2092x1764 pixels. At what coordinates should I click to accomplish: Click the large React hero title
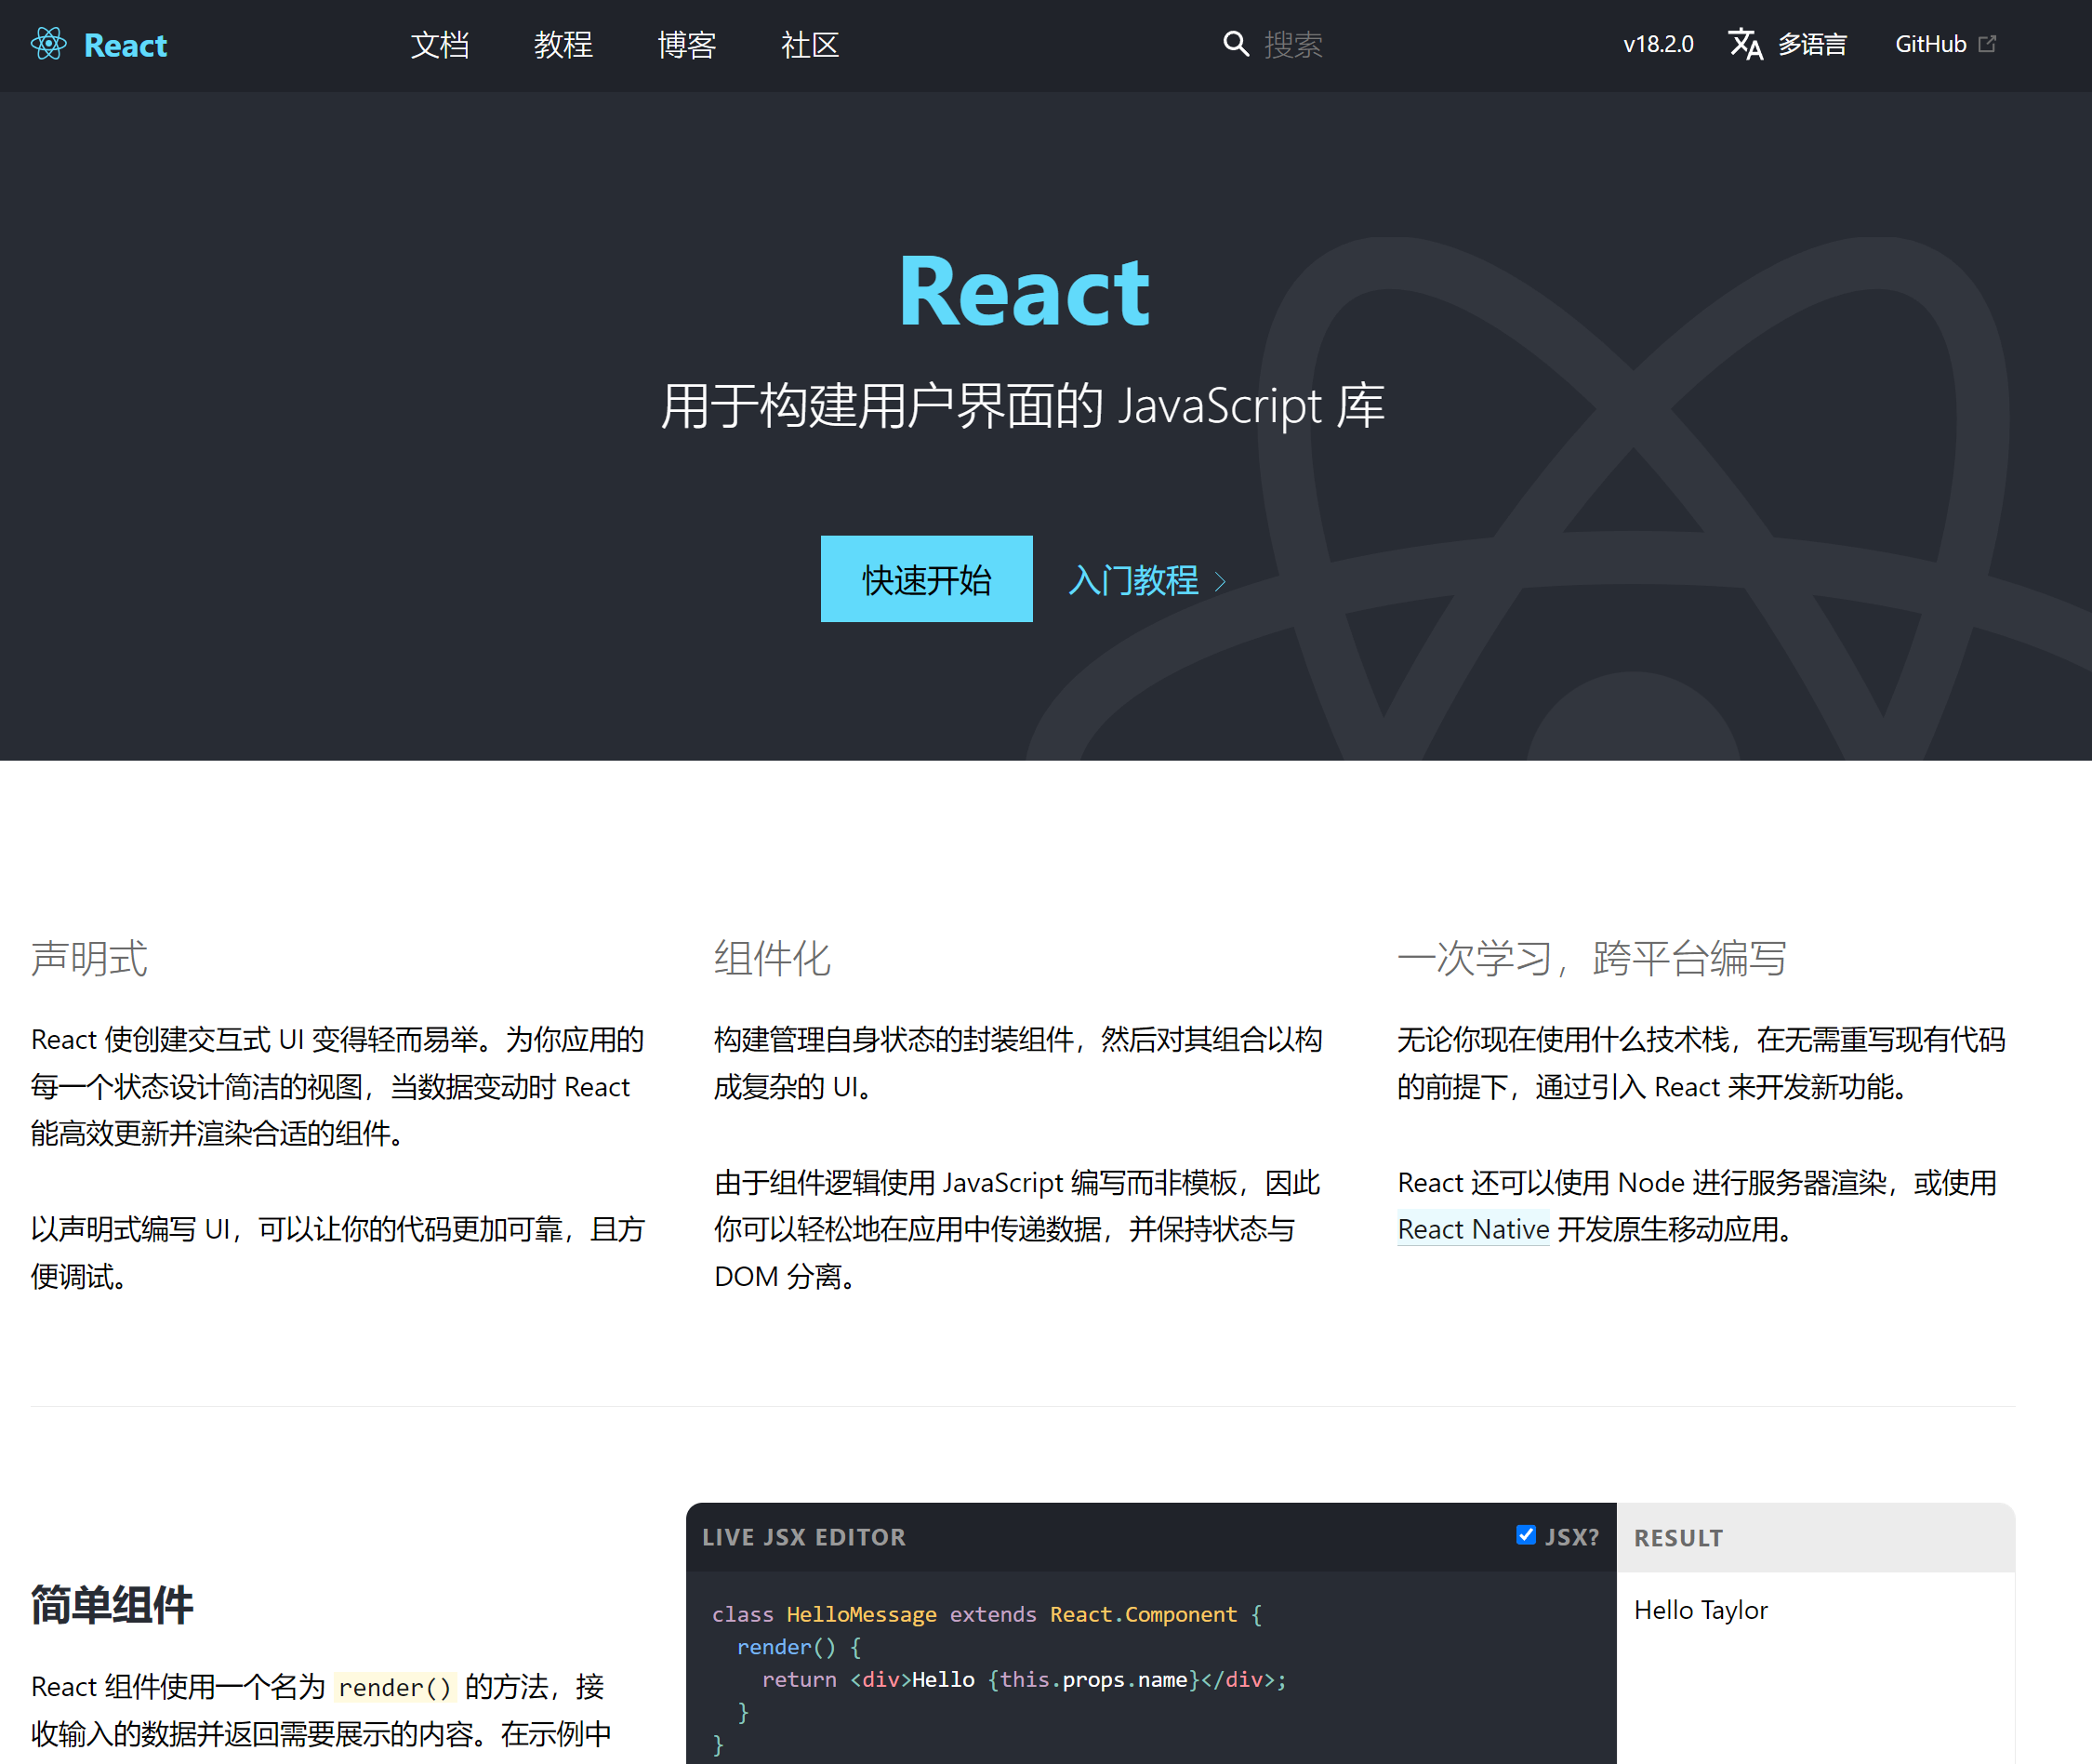(1024, 291)
